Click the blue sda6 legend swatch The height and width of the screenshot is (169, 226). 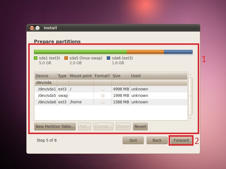tap(108, 58)
